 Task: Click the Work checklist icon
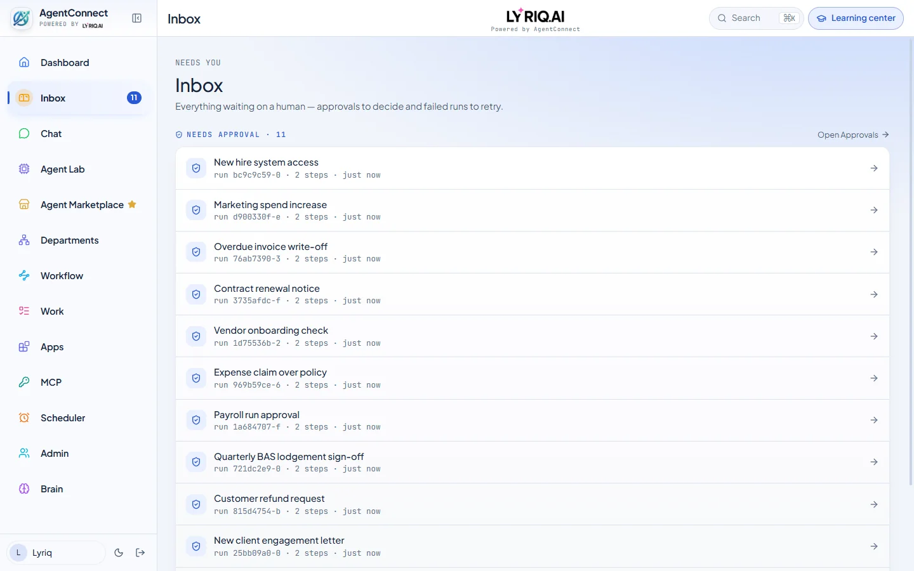(x=24, y=311)
